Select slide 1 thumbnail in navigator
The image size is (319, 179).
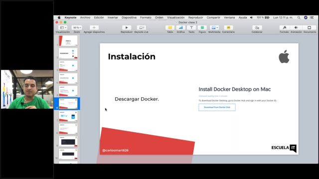coord(68,41)
